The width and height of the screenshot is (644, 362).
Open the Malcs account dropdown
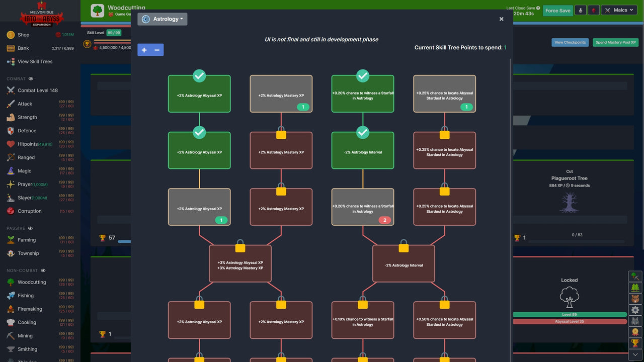(619, 10)
